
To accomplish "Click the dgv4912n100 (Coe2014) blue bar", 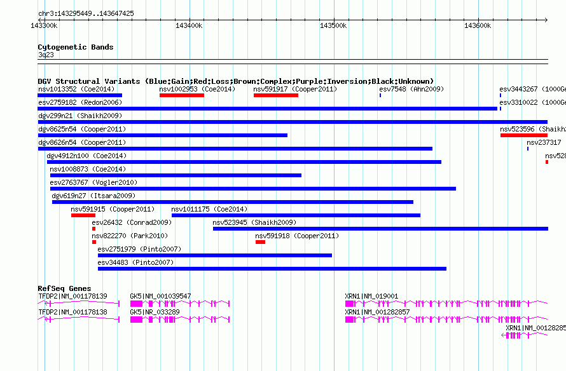I will [244, 162].
